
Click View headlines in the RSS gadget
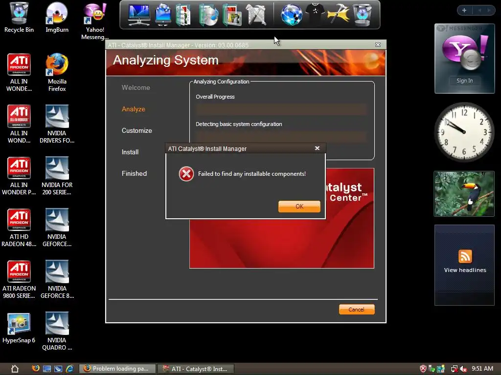[x=465, y=270]
